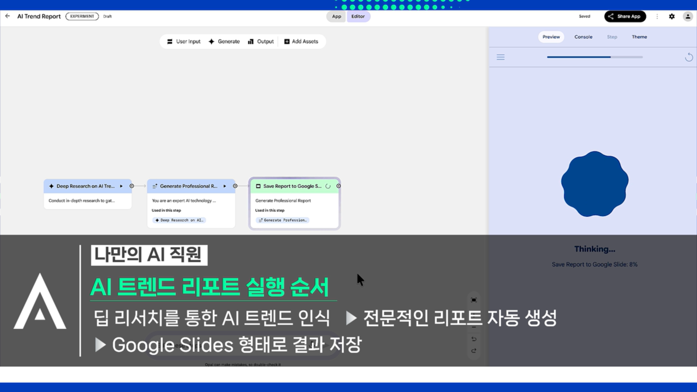The image size is (697, 392).
Task: Click Deep Research node output connector
Action: coord(132,186)
